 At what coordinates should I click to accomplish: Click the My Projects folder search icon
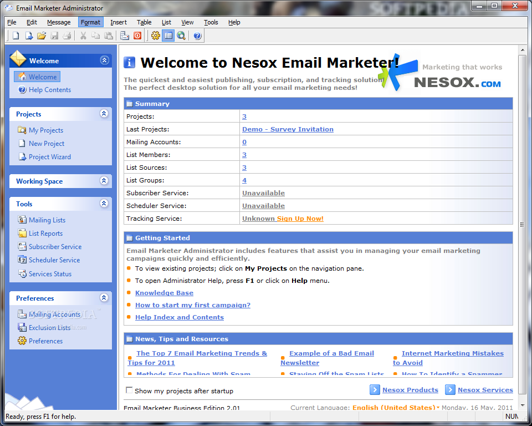coord(22,130)
